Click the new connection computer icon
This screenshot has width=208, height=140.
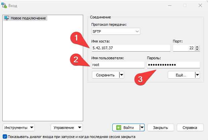click(x=6, y=18)
